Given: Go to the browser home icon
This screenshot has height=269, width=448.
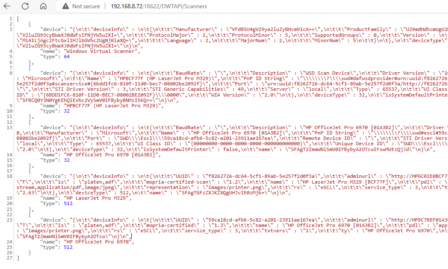Looking at the screenshot, I should tap(43, 6).
